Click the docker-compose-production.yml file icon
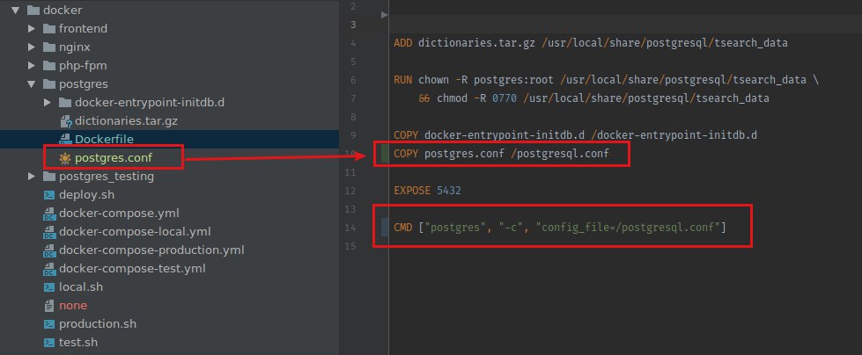The width and height of the screenshot is (862, 355). [49, 250]
